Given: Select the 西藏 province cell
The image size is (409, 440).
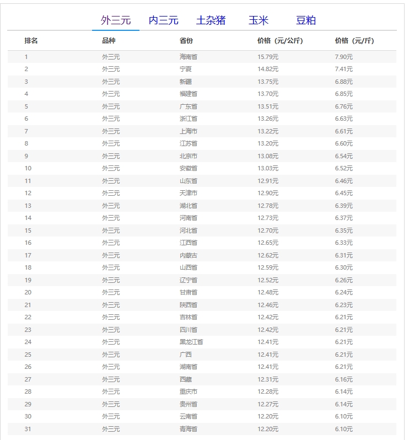Looking at the screenshot, I should 186,379.
